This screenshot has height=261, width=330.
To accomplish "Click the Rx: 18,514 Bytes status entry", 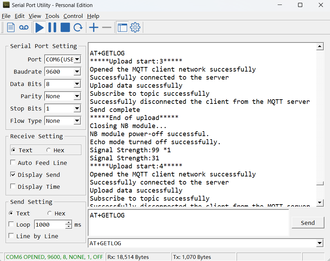I will pos(128,257).
